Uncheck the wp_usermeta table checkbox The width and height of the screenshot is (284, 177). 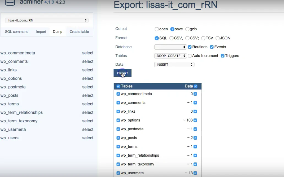point(118,173)
